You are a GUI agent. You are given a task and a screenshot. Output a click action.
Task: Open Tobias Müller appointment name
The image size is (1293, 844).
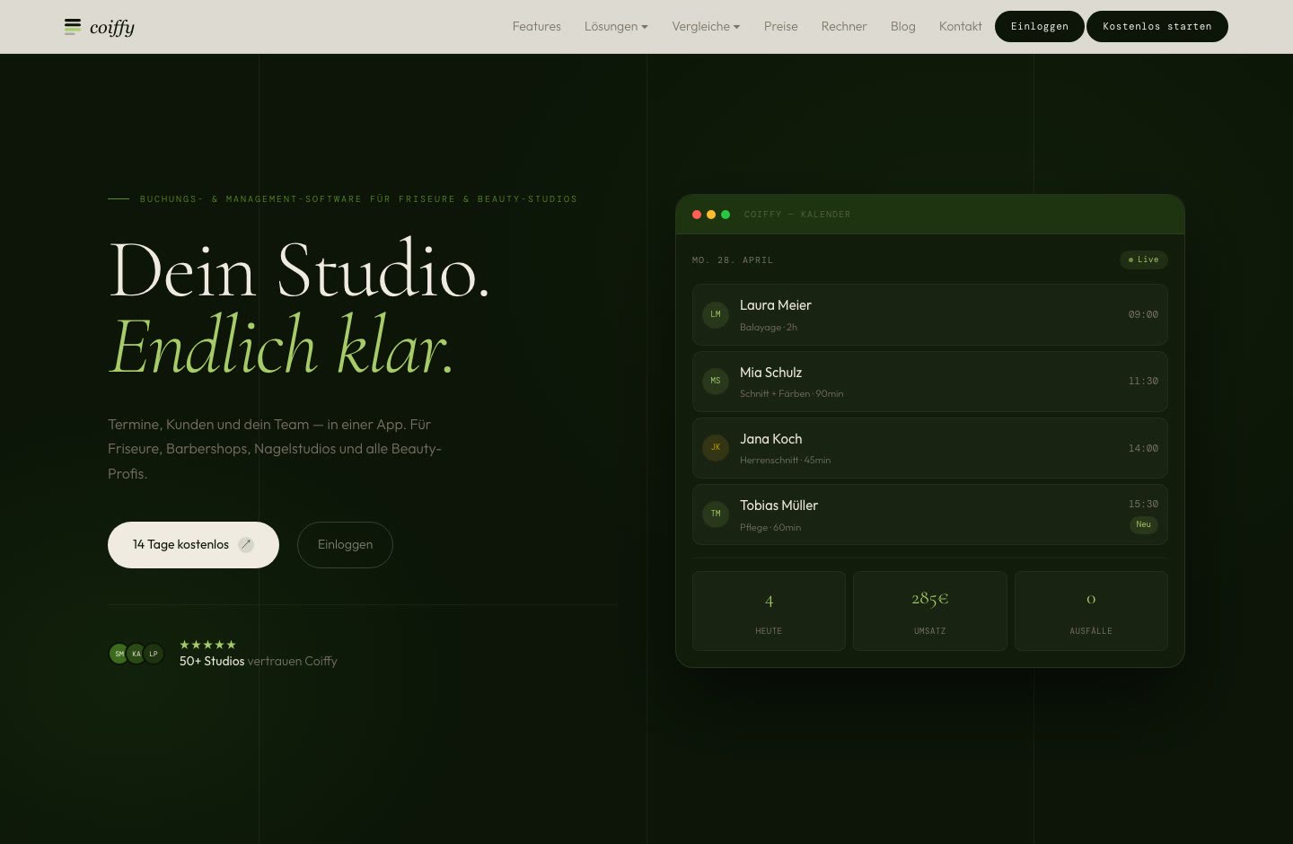[778, 506]
